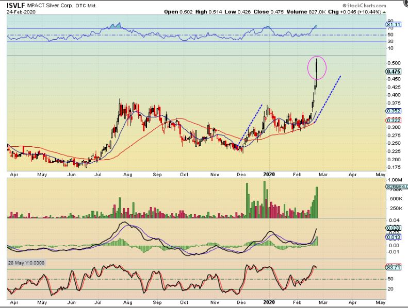This screenshot has height=308, width=408.
Task: Click the 0.450 price axis label
Action: (x=394, y=79)
